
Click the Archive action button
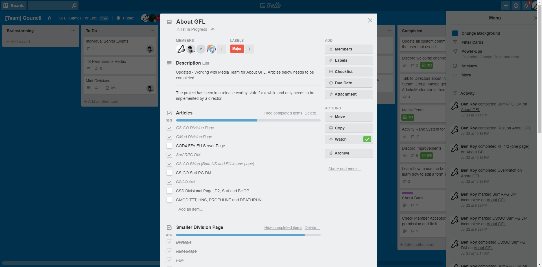(349, 153)
